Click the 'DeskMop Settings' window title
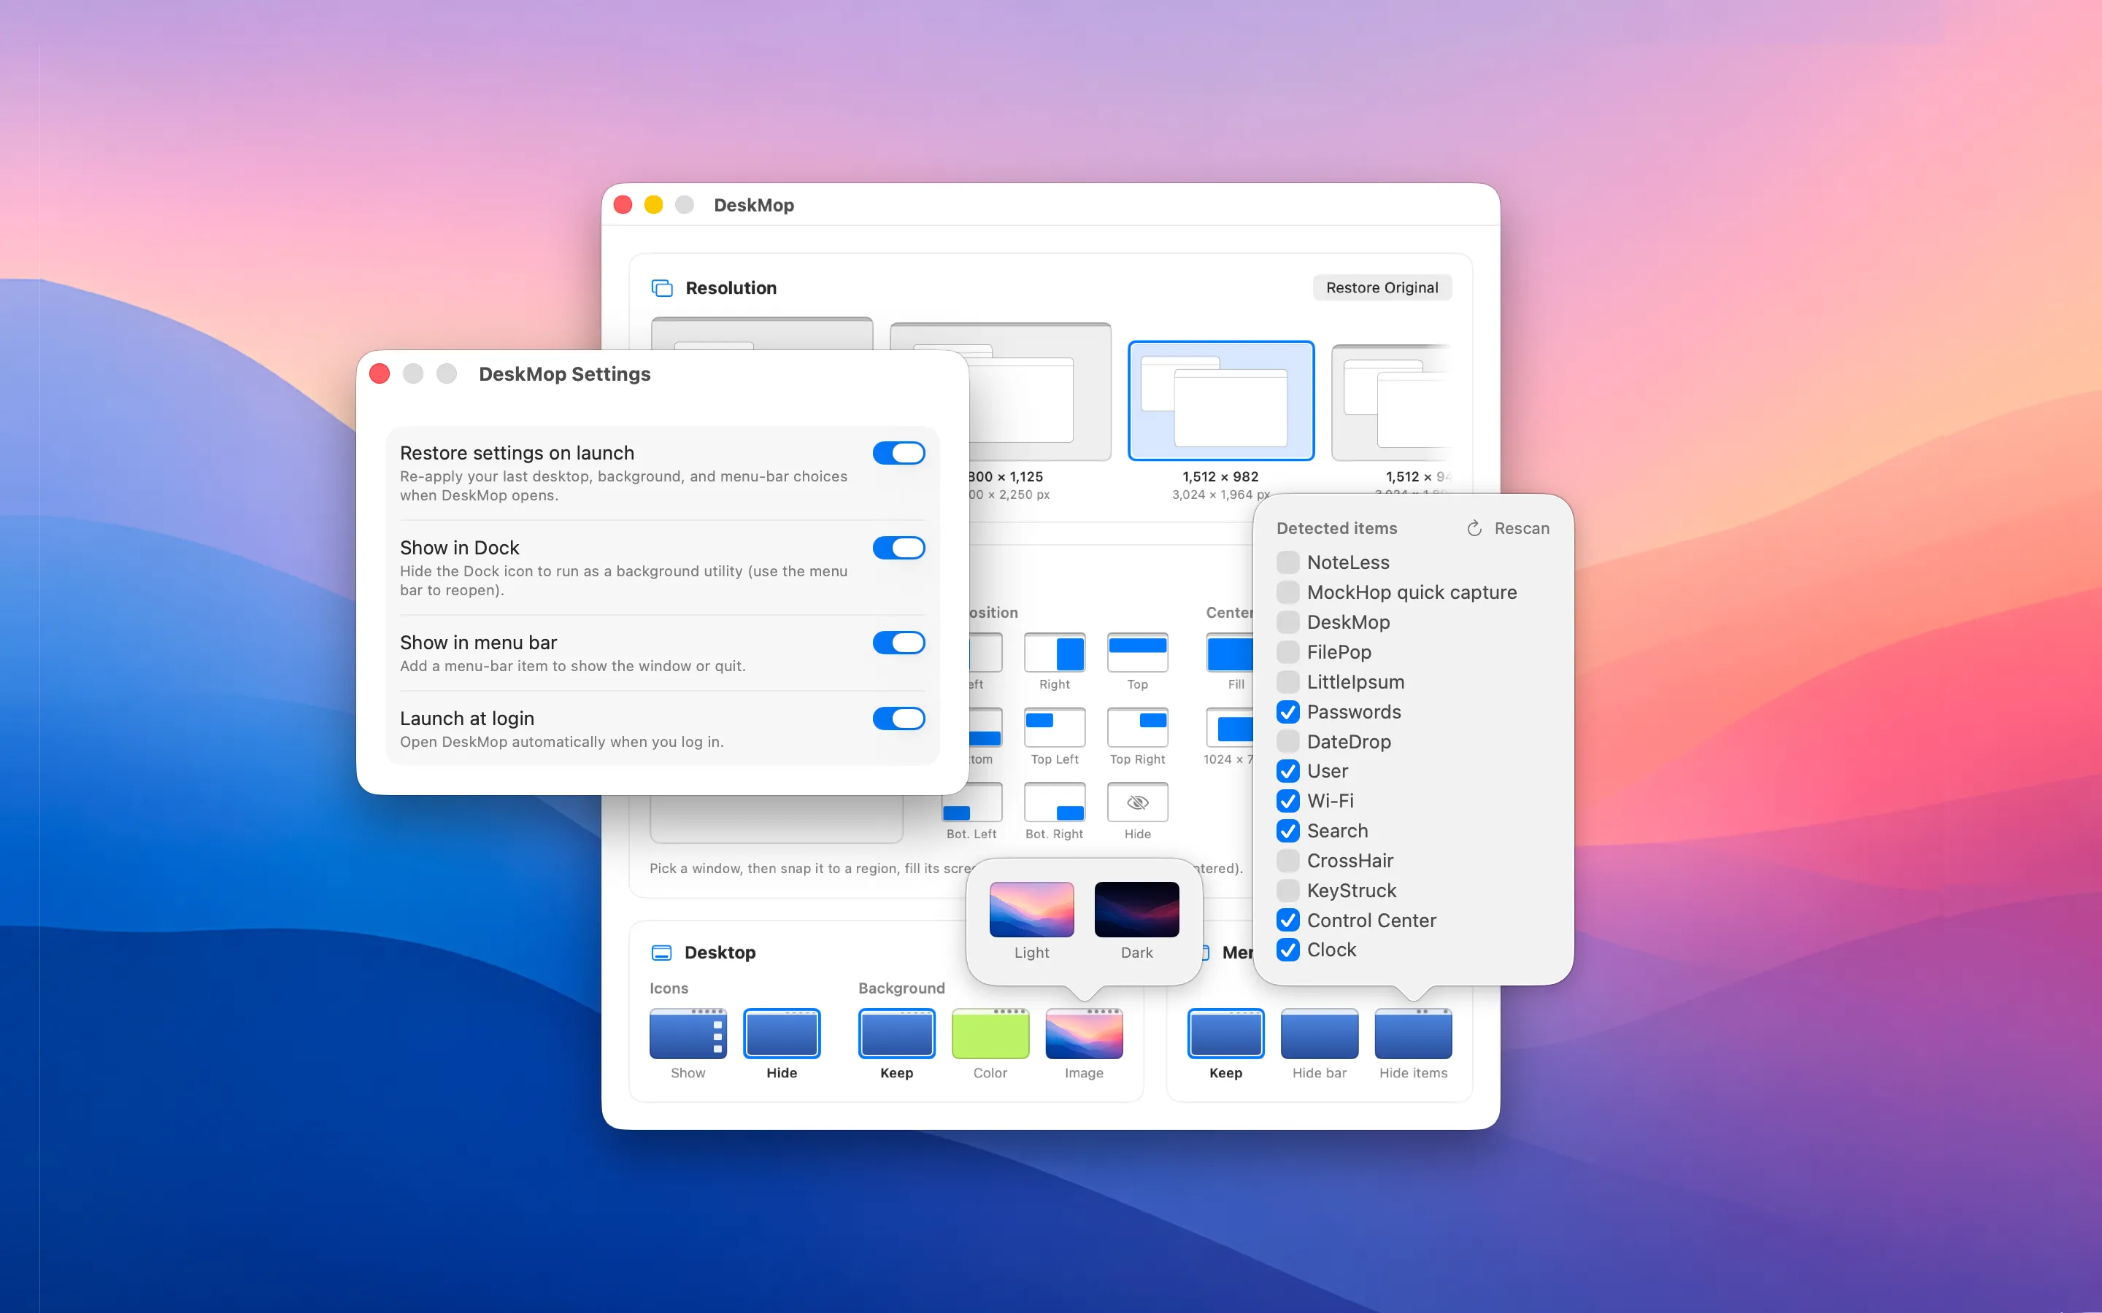The height and width of the screenshot is (1313, 2102). pos(565,373)
